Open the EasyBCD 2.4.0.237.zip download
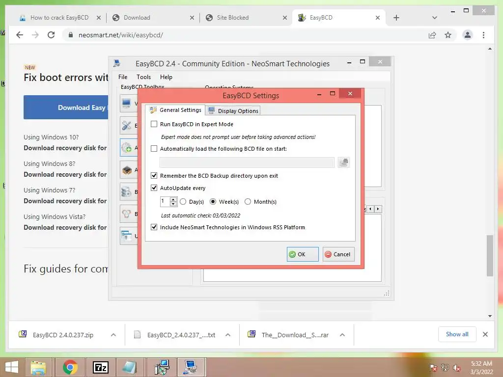 pos(63,335)
